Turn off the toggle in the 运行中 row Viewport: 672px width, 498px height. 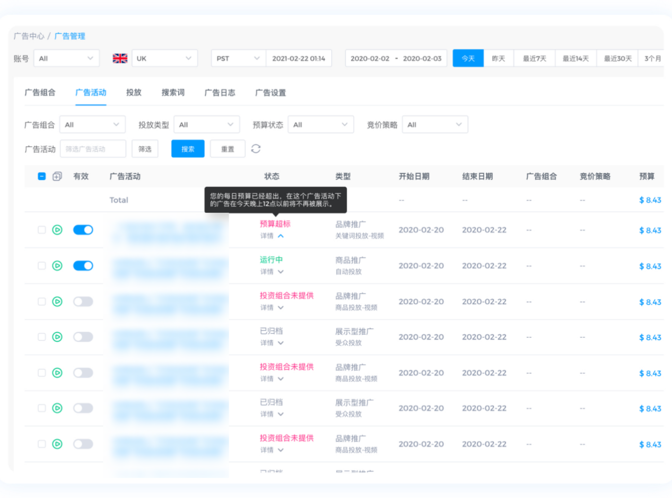pos(83,265)
